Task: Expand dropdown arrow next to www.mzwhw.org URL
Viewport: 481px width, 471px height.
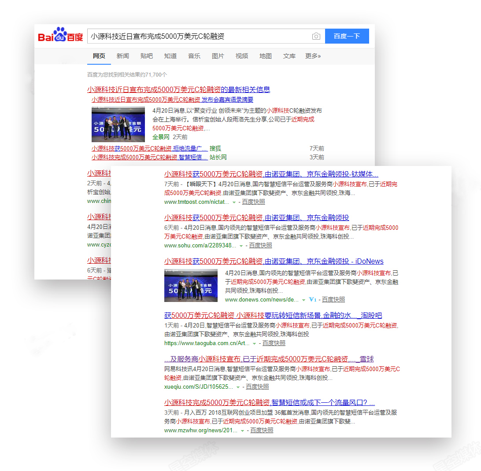Action: pos(242,431)
